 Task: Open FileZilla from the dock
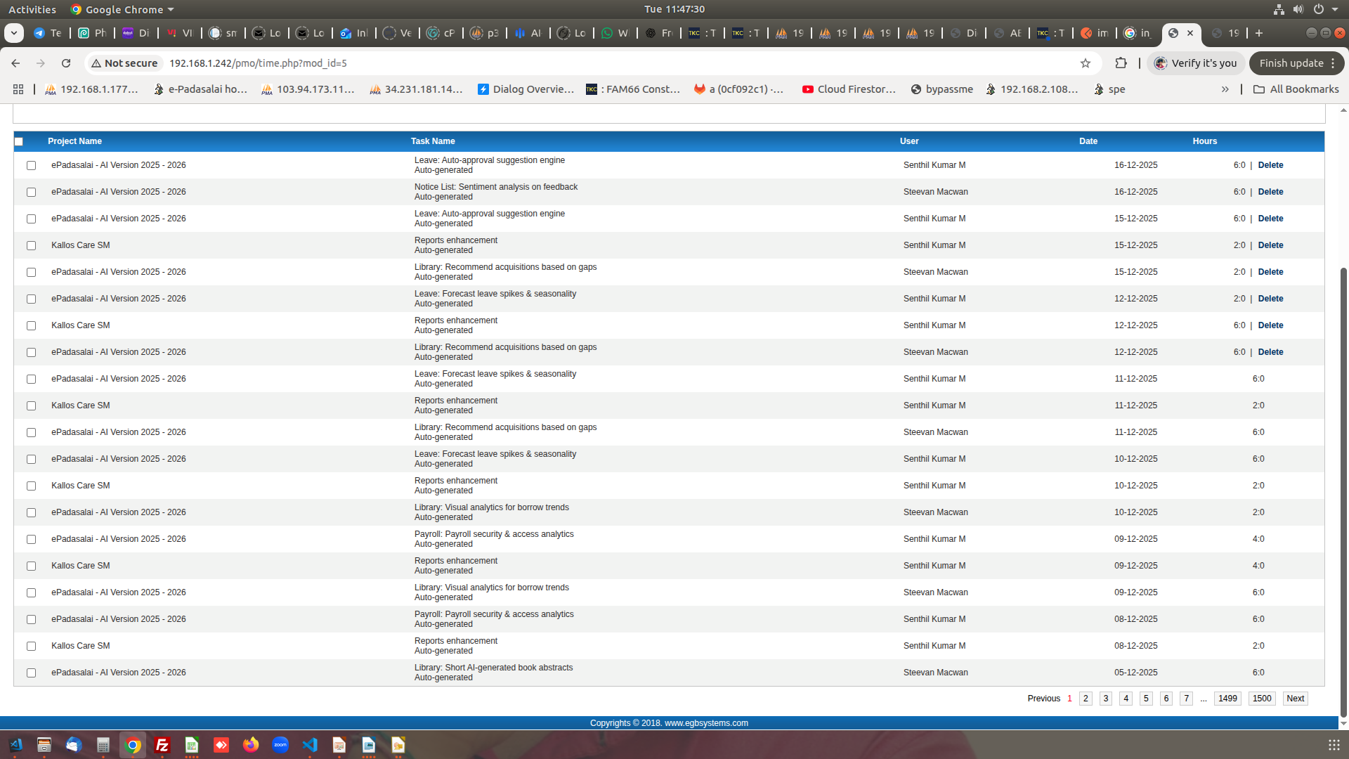[162, 745]
